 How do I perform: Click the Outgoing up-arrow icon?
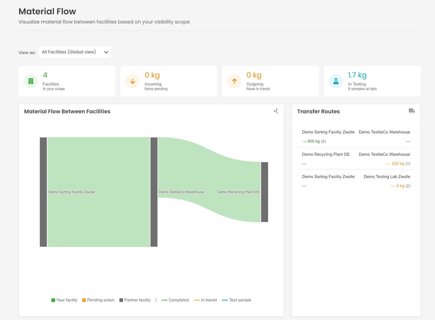(x=234, y=81)
